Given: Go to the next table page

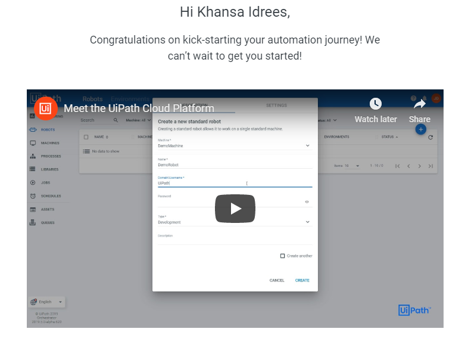Looking at the screenshot, I should pyautogui.click(x=419, y=166).
